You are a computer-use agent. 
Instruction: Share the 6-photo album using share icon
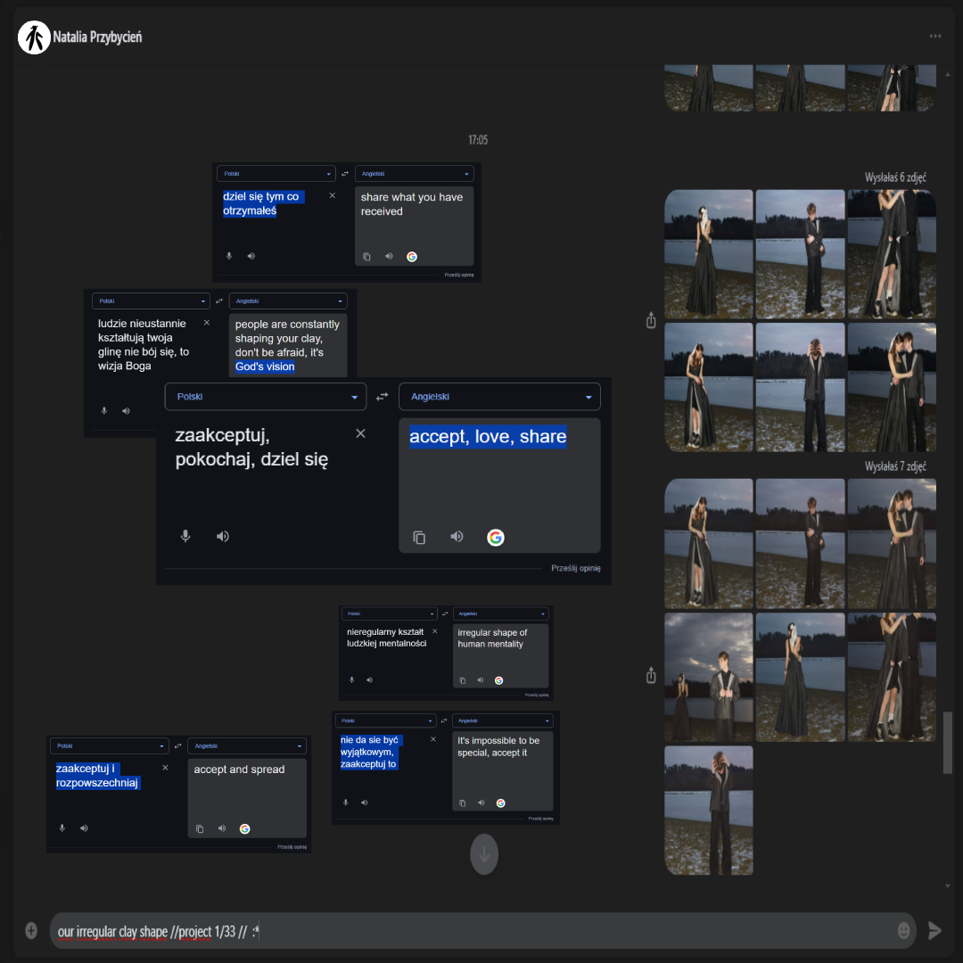[x=651, y=320]
